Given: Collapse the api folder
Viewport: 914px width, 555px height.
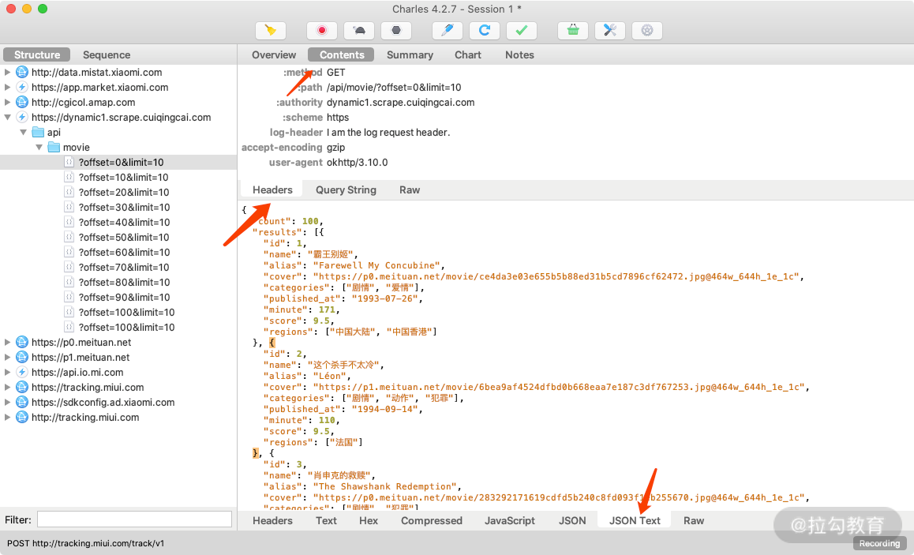Looking at the screenshot, I should (24, 133).
